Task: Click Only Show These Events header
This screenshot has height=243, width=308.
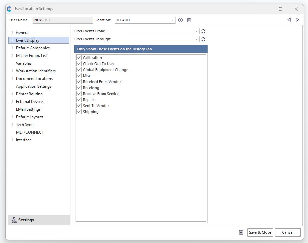Action: pyautogui.click(x=141, y=49)
